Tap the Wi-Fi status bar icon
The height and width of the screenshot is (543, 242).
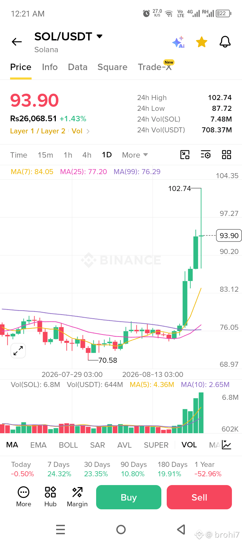[x=169, y=13]
